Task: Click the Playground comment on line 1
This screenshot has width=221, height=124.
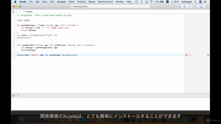Action: tap(45, 15)
